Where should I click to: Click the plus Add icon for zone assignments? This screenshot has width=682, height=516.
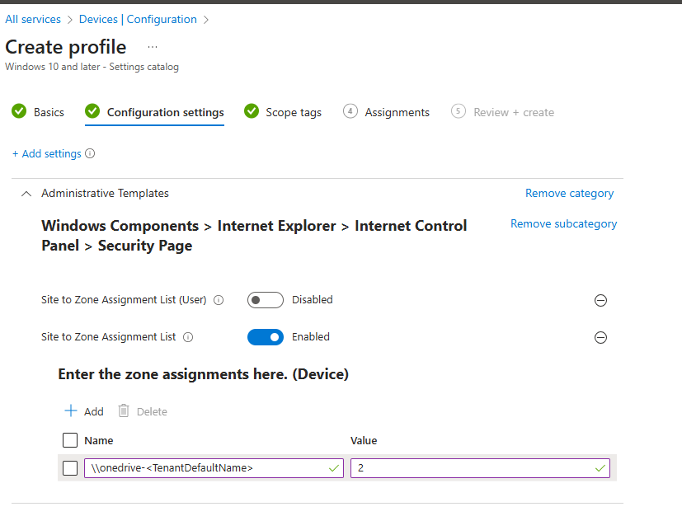click(x=71, y=410)
